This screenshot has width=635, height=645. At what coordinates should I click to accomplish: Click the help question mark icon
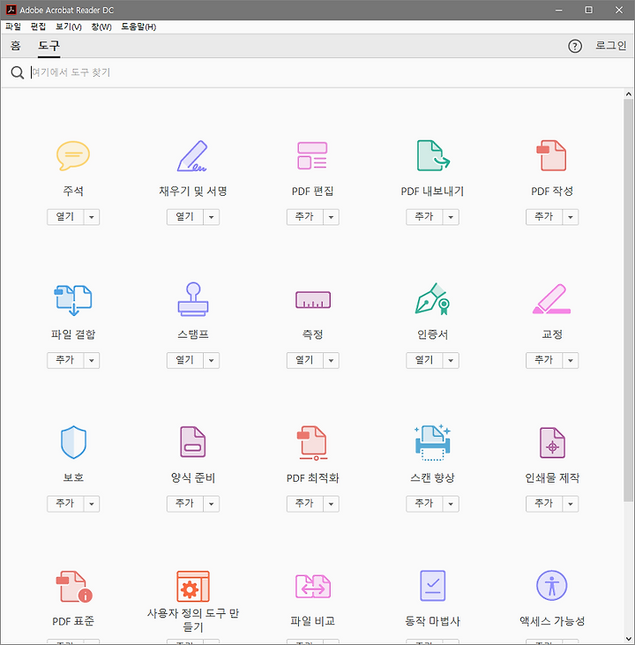point(575,46)
